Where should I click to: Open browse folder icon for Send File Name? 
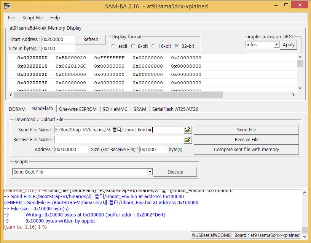[187, 130]
